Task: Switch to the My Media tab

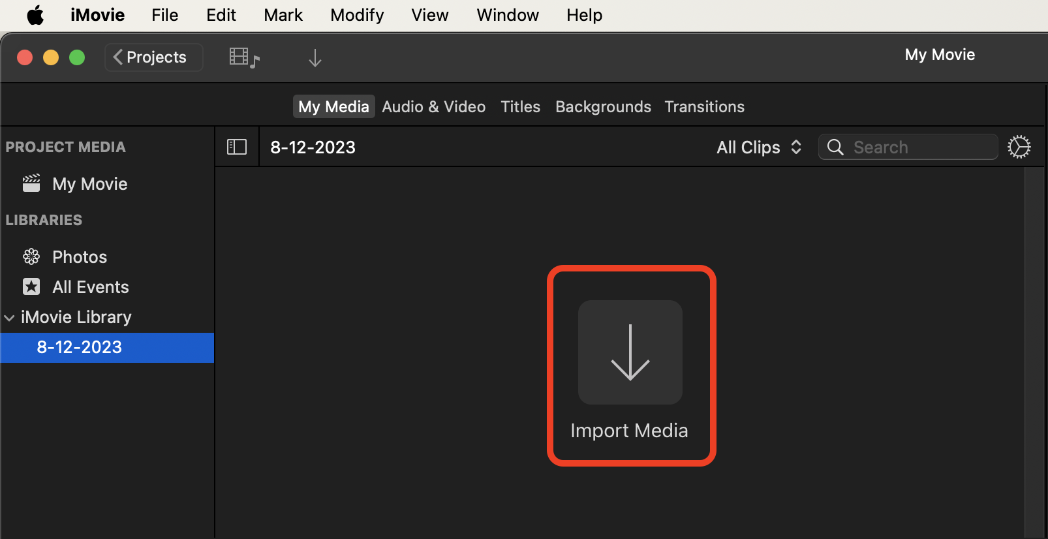Action: point(333,106)
